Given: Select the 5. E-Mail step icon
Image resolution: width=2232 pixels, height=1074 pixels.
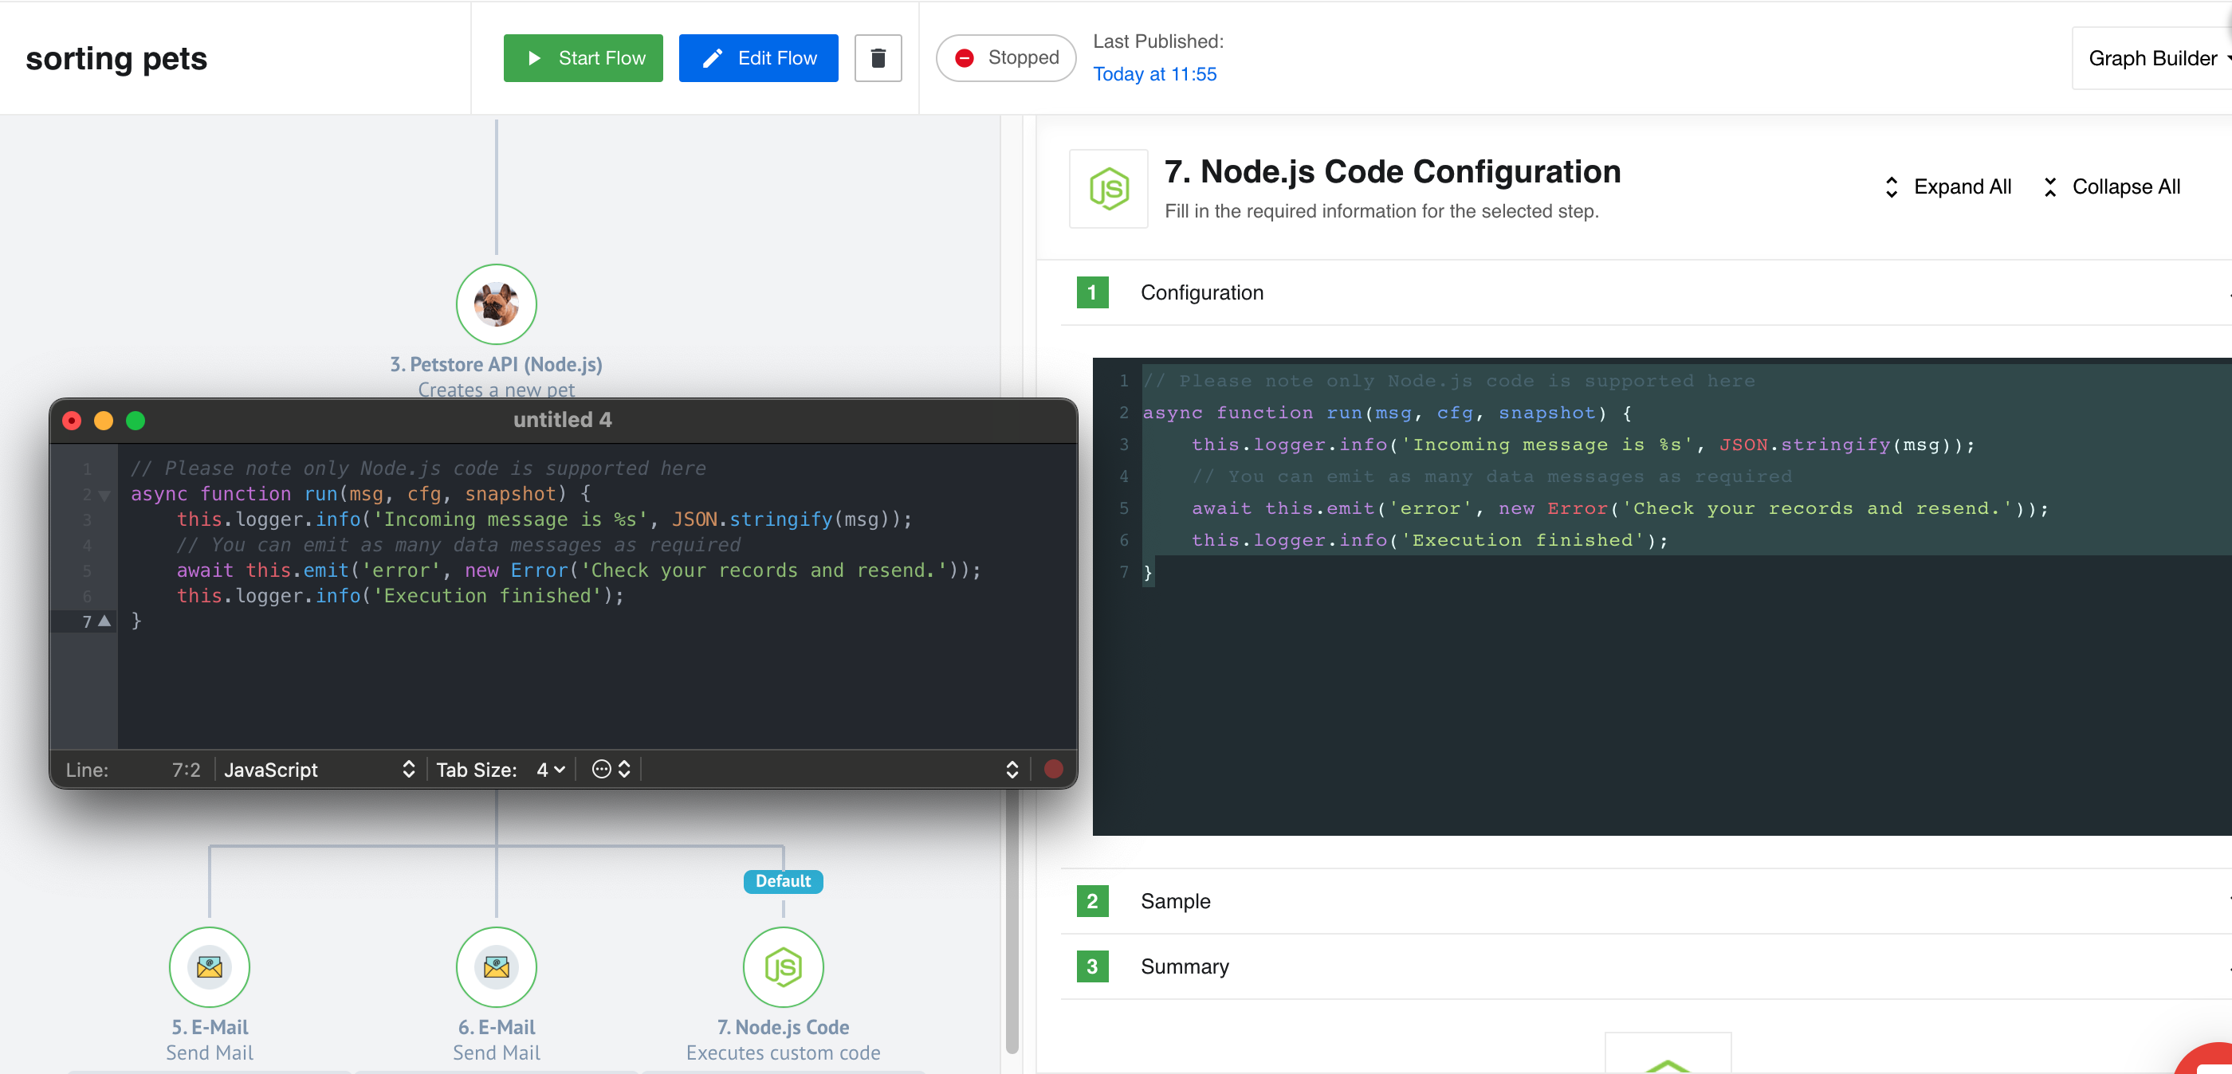Looking at the screenshot, I should pos(210,966).
